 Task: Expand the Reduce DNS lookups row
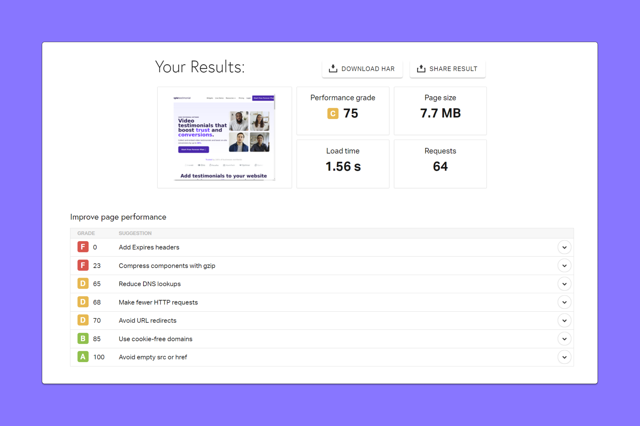(564, 284)
